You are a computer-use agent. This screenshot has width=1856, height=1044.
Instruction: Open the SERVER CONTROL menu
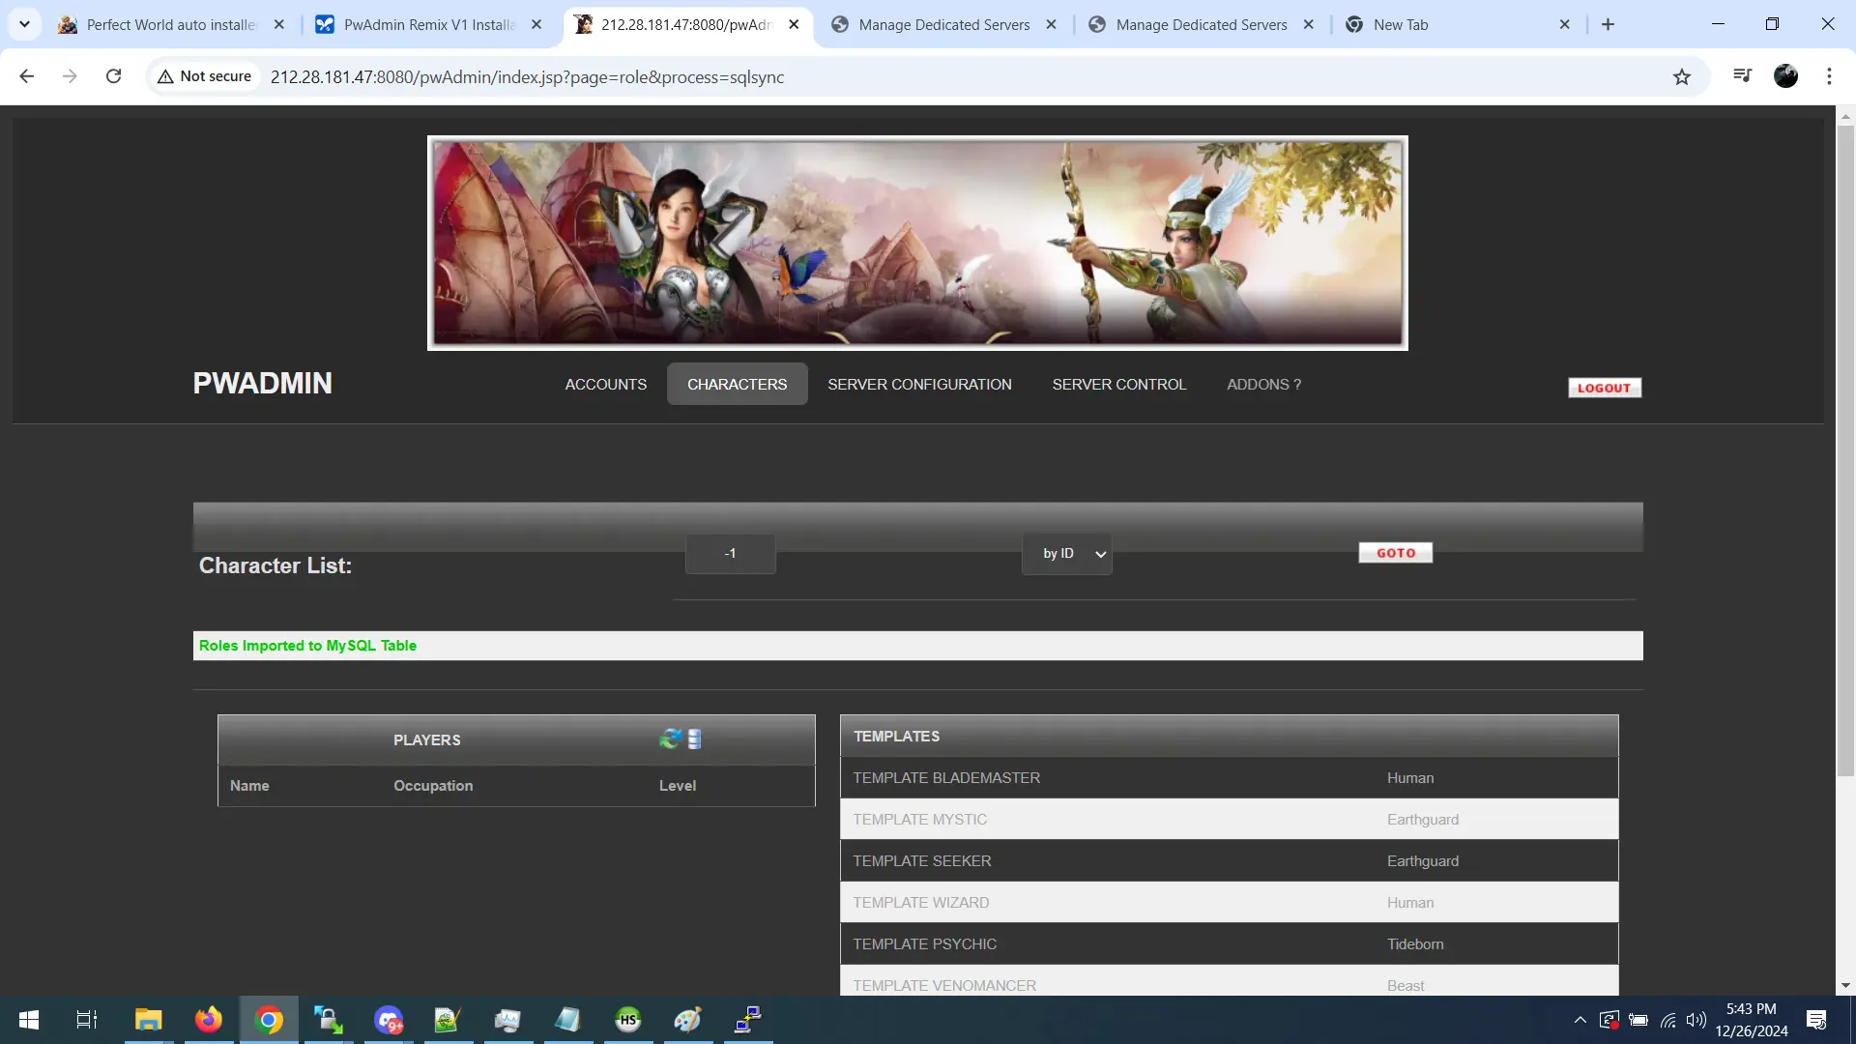1119,384
